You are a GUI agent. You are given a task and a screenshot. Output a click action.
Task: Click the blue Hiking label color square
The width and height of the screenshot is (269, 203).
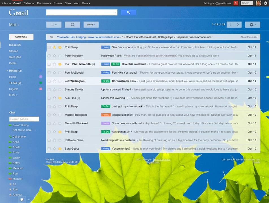[40, 70]
